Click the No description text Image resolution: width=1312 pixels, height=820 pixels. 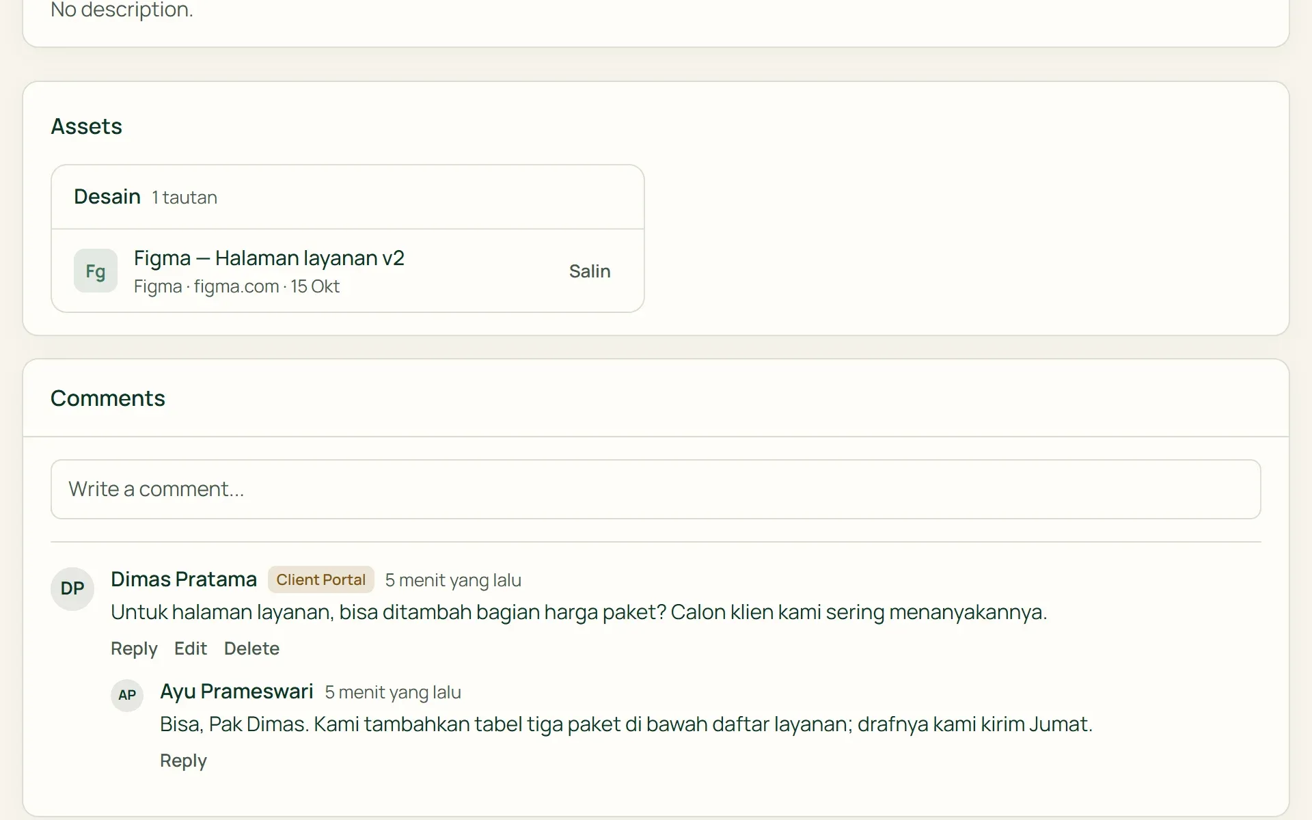122,10
